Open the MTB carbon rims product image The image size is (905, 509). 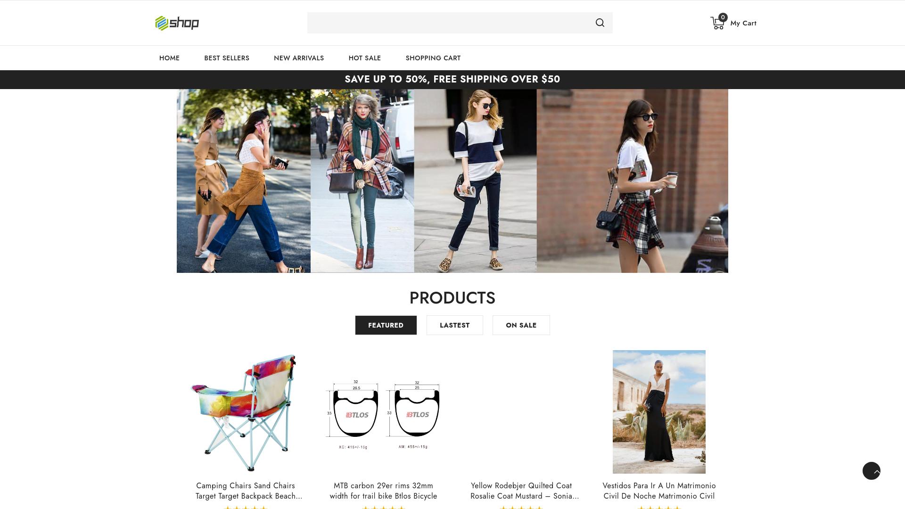[x=383, y=412]
